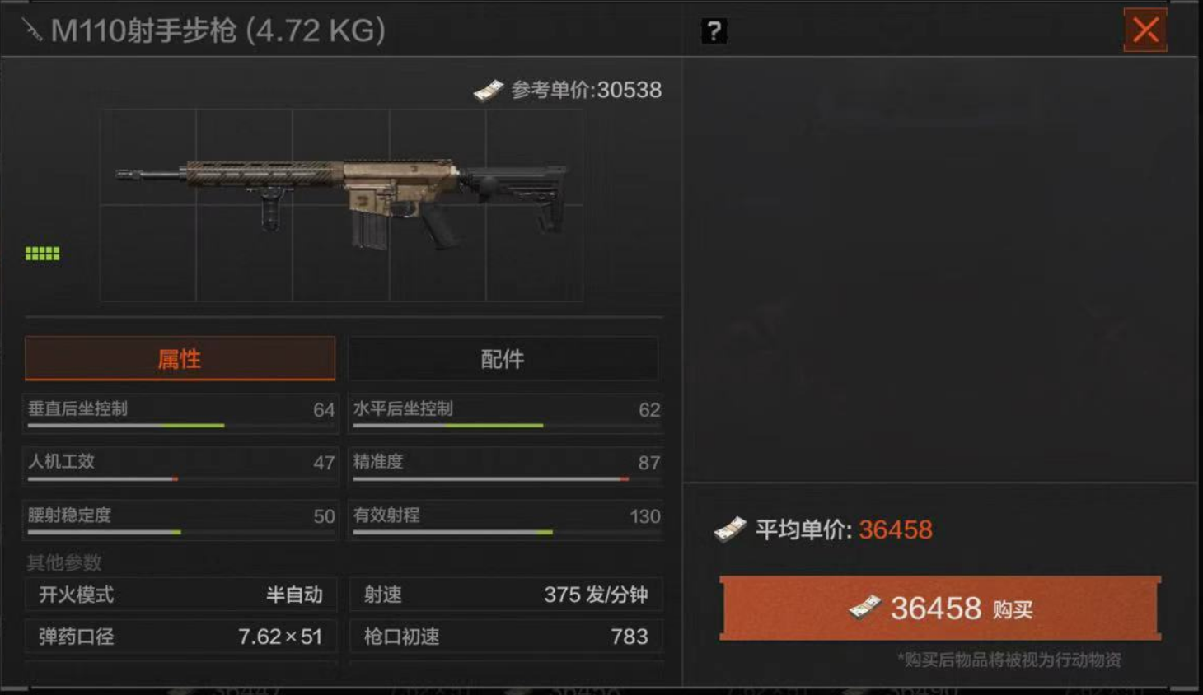Viewport: 1203px width, 695px height.
Task: Click the cash icon next to 参考单价
Action: [488, 90]
